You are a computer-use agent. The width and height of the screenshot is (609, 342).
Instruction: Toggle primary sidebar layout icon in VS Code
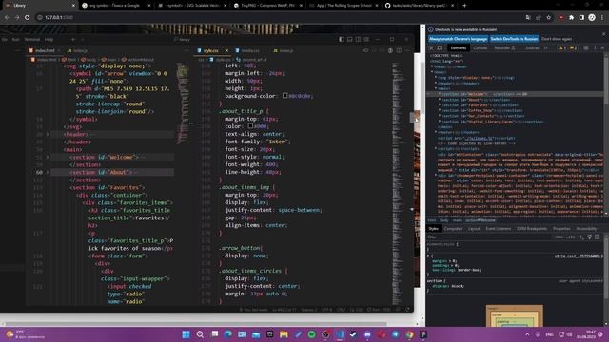point(342,40)
